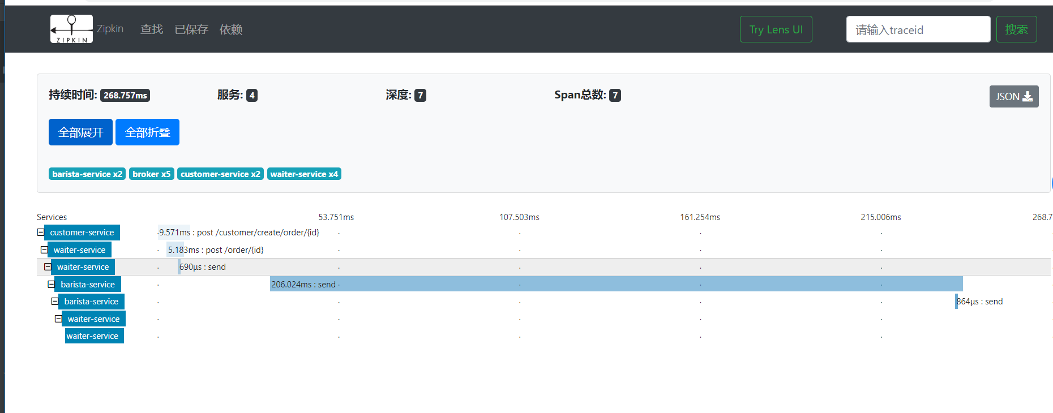The width and height of the screenshot is (1053, 413).
Task: Click the Zipkin brand text link
Action: (x=110, y=29)
